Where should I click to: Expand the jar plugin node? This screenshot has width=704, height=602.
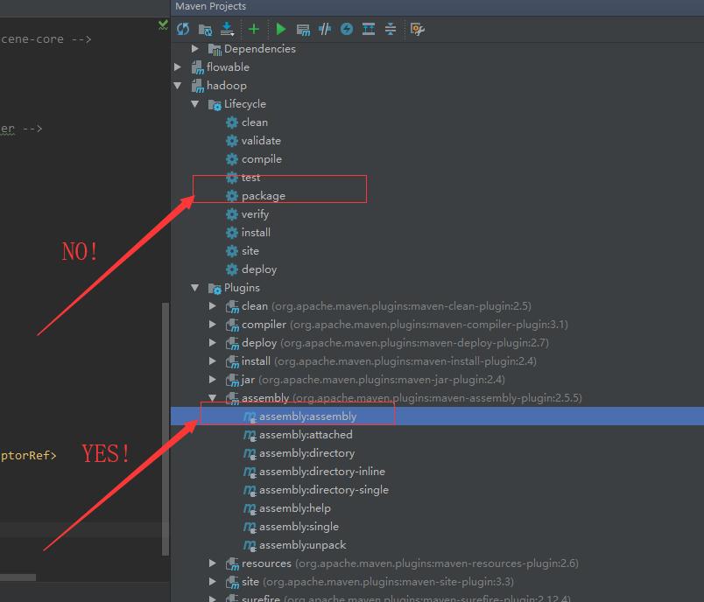click(x=213, y=380)
